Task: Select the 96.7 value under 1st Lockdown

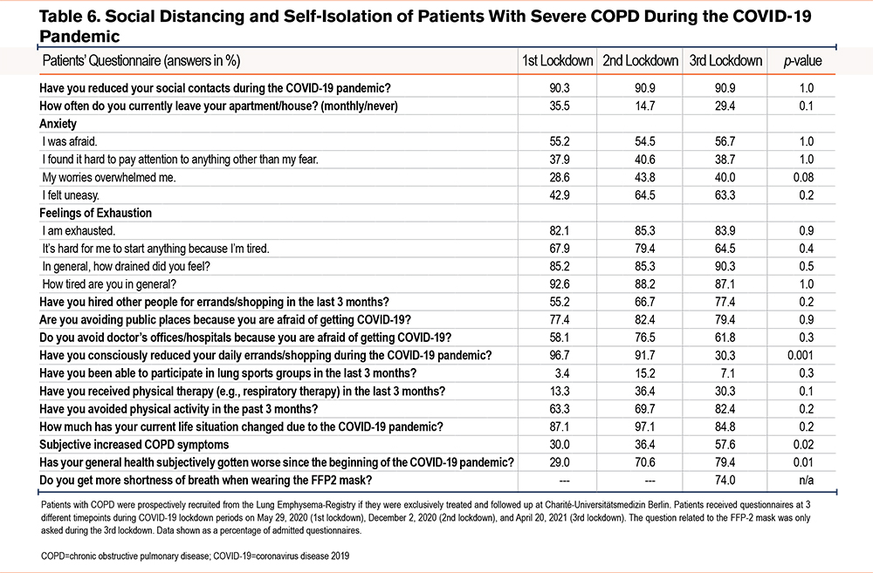Action: pyautogui.click(x=559, y=355)
